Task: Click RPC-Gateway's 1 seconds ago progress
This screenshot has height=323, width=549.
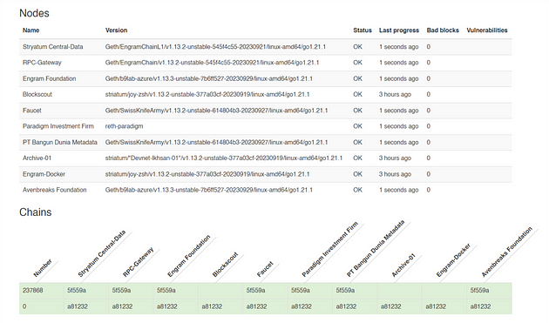Action: pos(399,63)
